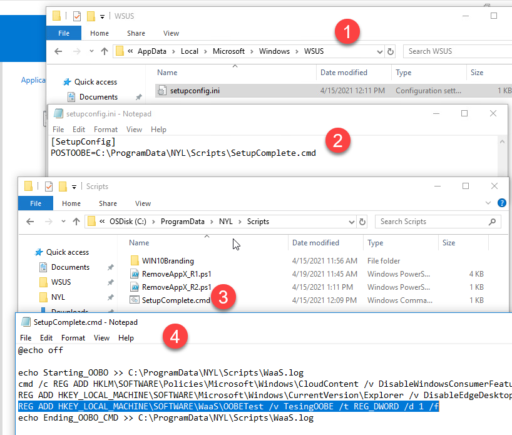Open recent locations dropdown in WSUS window
This screenshot has width=512, height=435.
(x=91, y=51)
